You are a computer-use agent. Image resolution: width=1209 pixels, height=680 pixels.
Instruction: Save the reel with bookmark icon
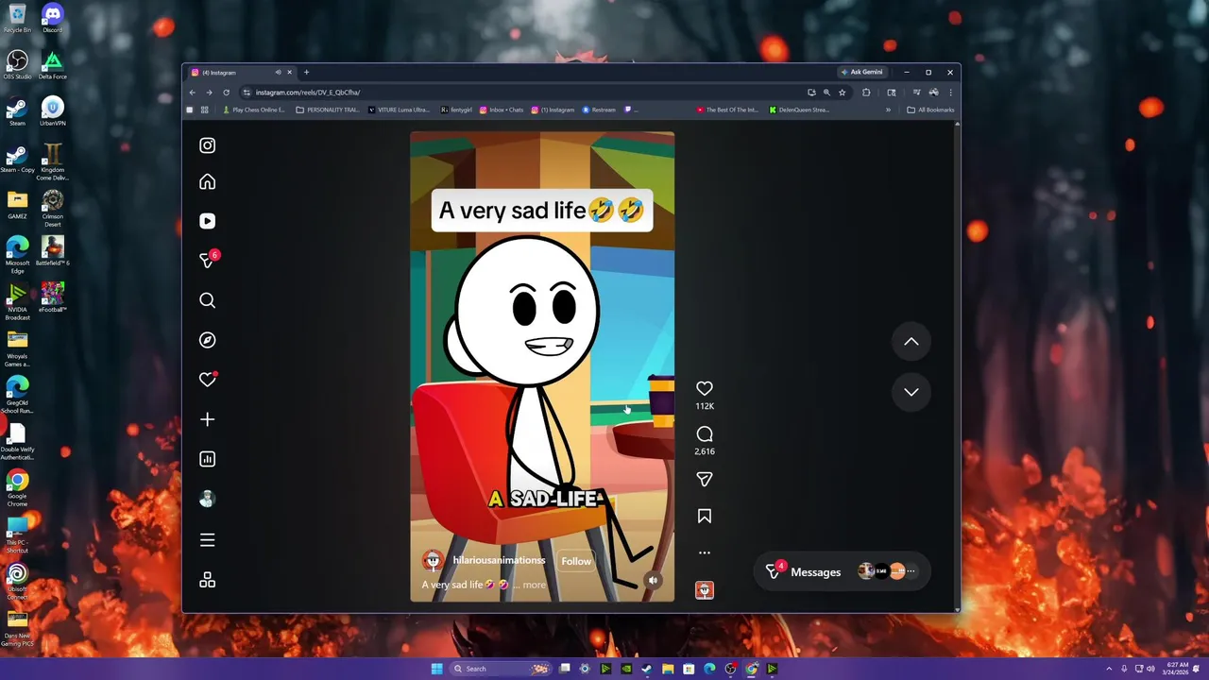point(705,516)
